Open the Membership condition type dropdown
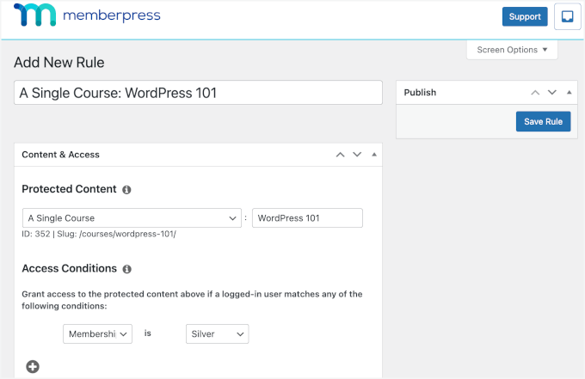The width and height of the screenshot is (585, 379). [x=97, y=333]
